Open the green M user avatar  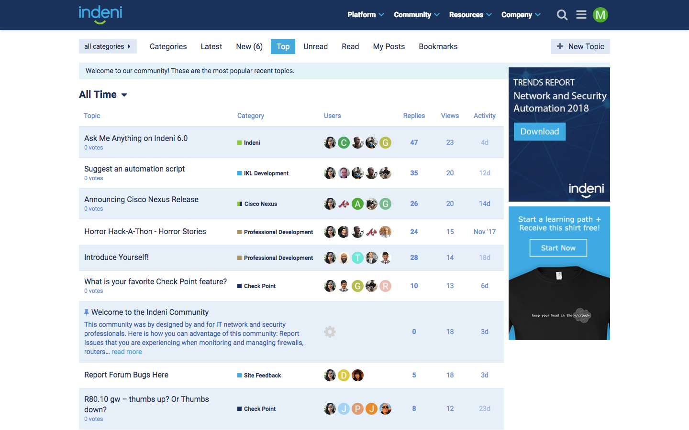click(600, 15)
